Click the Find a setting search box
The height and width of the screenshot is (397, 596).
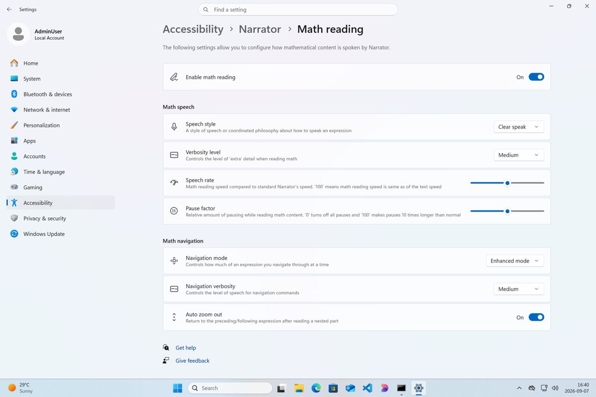(298, 9)
